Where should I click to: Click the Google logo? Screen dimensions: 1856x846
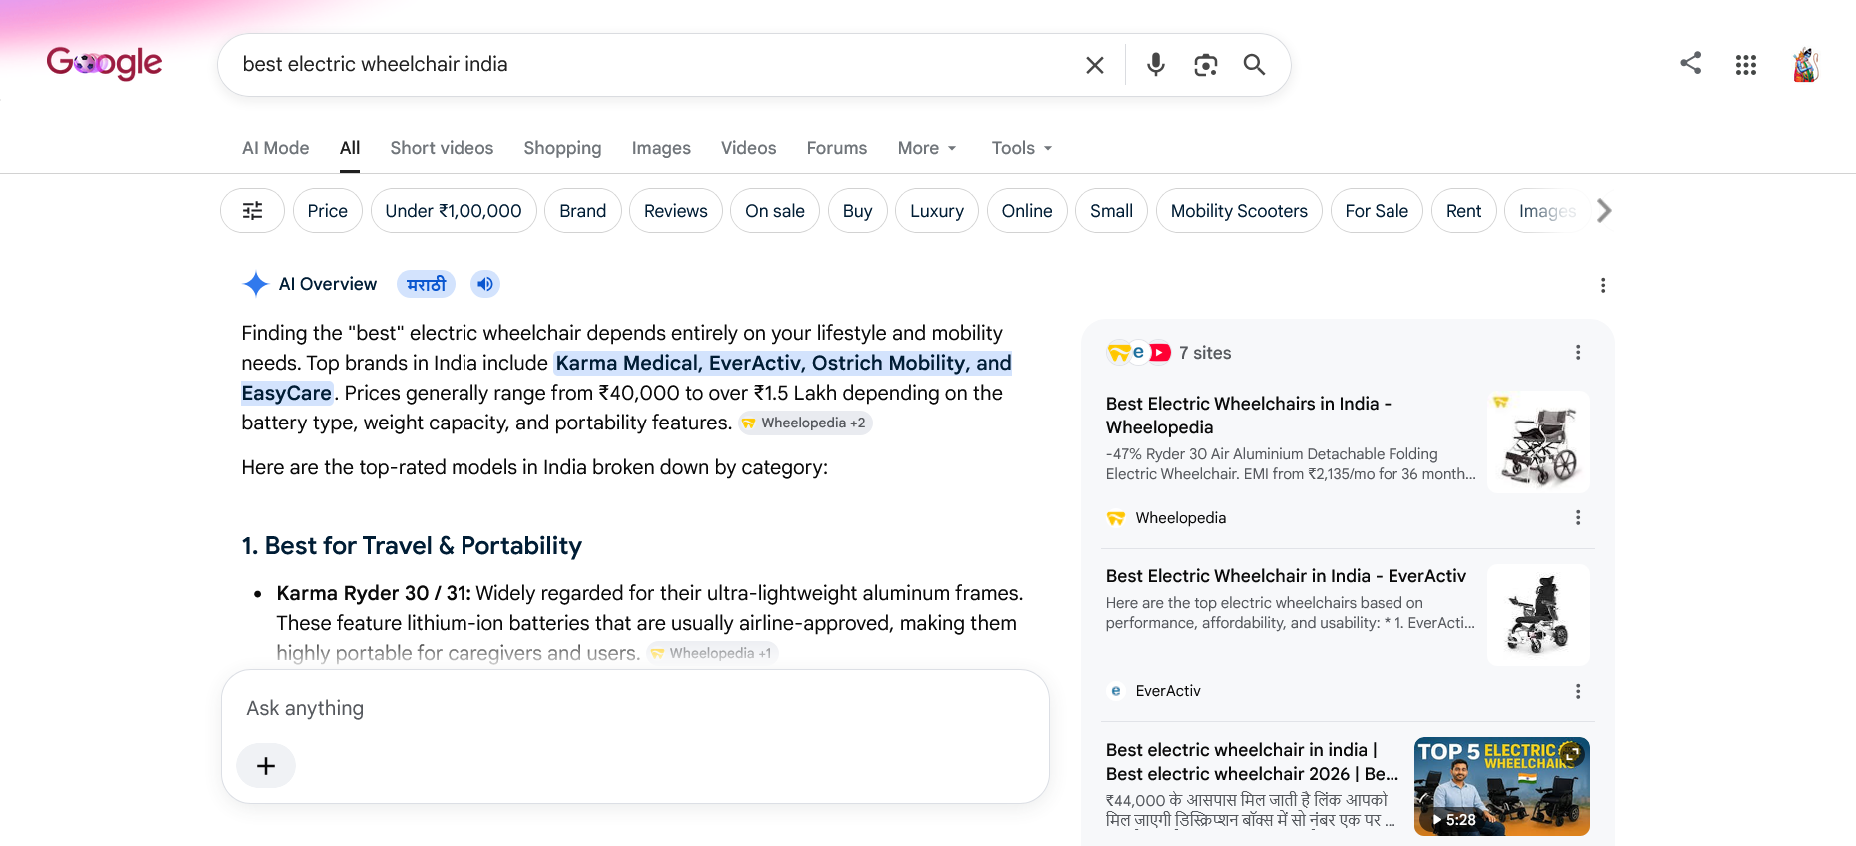click(104, 64)
